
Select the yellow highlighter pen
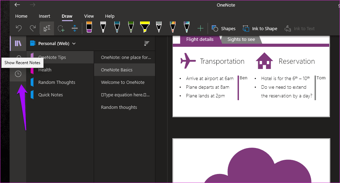coord(145,27)
